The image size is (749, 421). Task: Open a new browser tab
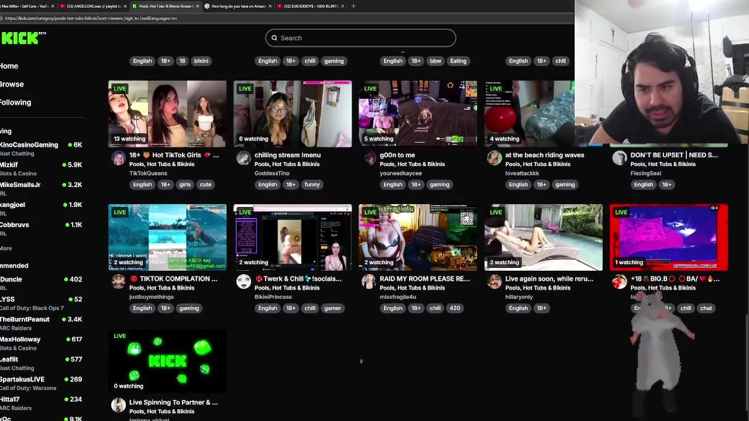(353, 6)
